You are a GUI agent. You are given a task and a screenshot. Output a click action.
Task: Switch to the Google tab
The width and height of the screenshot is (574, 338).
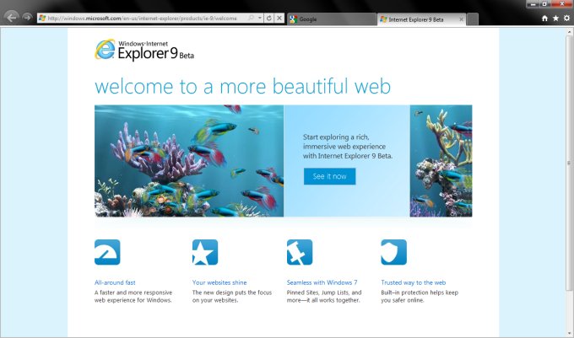(331, 19)
